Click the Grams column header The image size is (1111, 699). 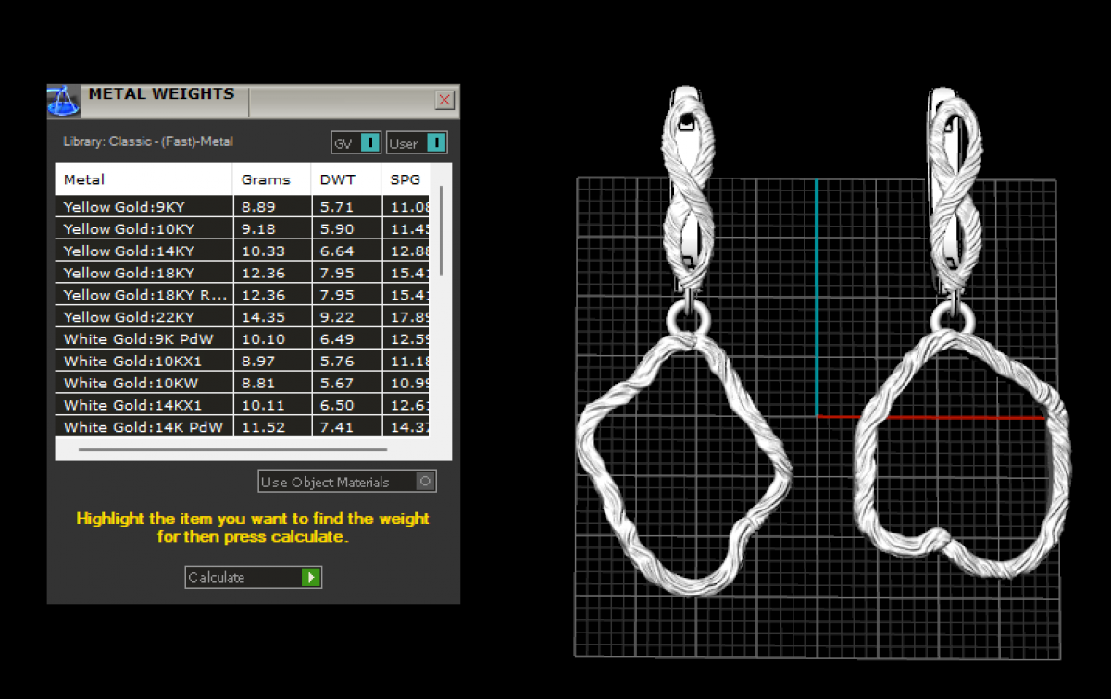click(x=271, y=179)
